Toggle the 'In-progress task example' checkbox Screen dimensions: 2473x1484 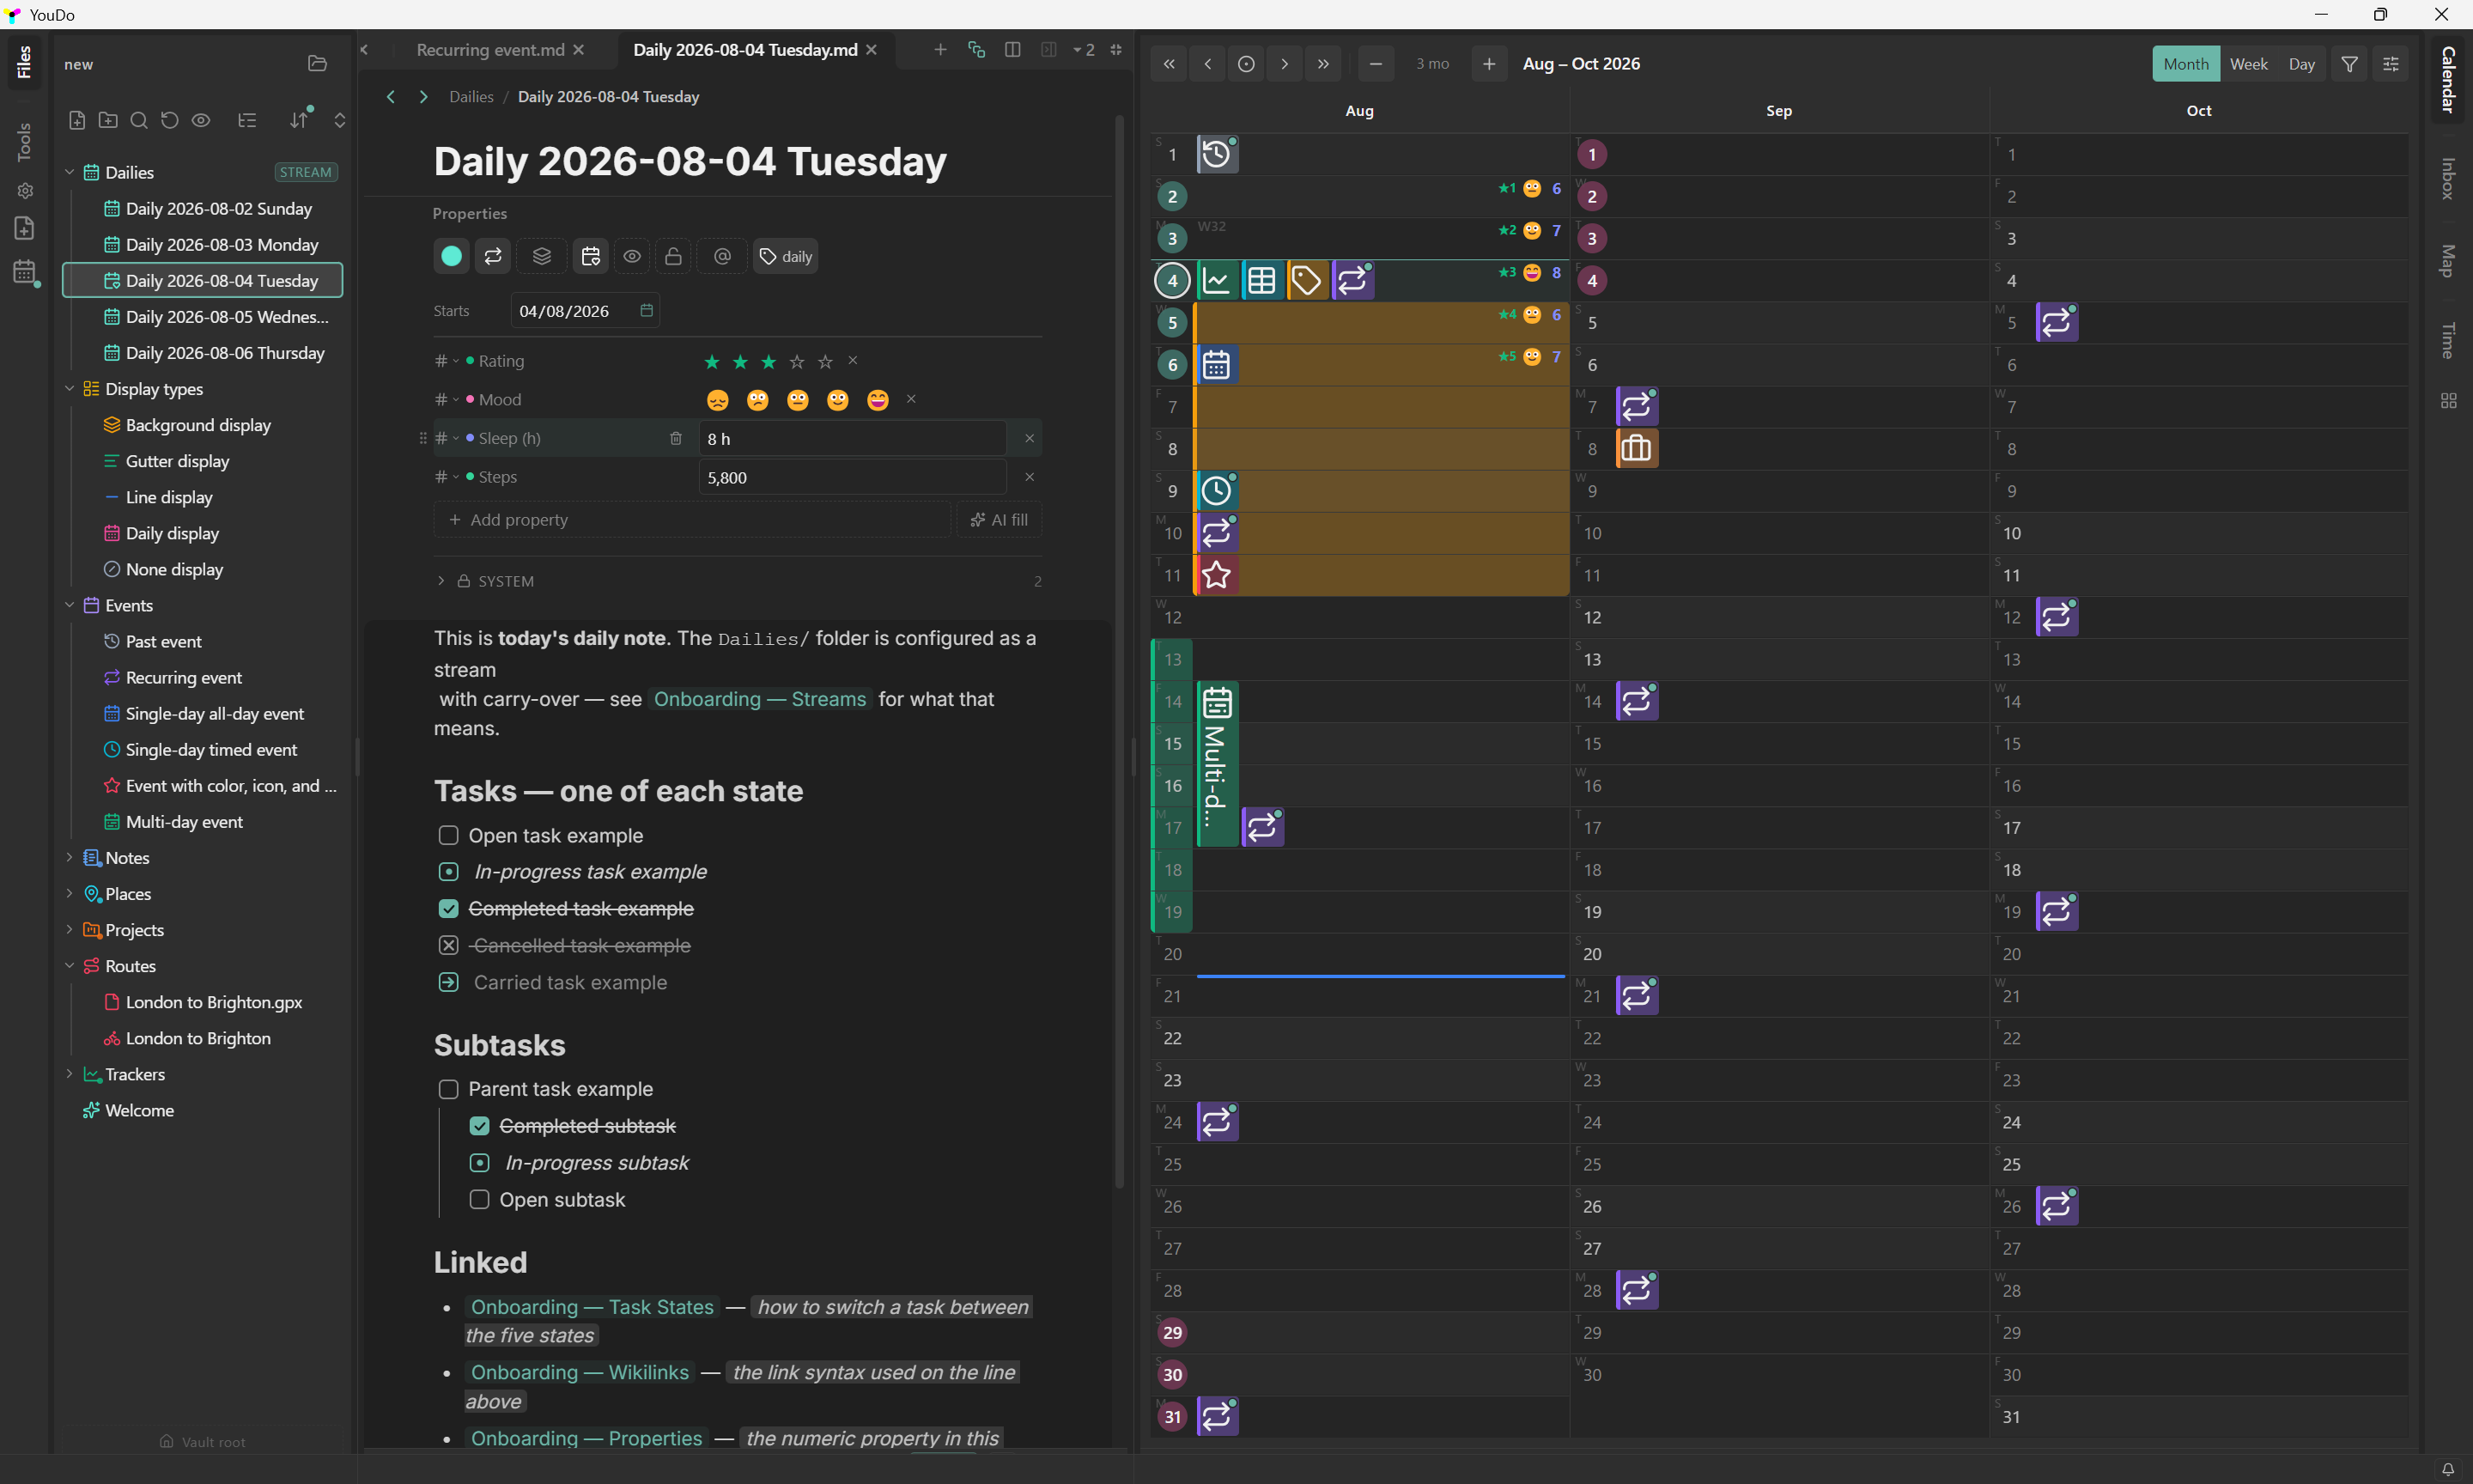click(x=449, y=872)
